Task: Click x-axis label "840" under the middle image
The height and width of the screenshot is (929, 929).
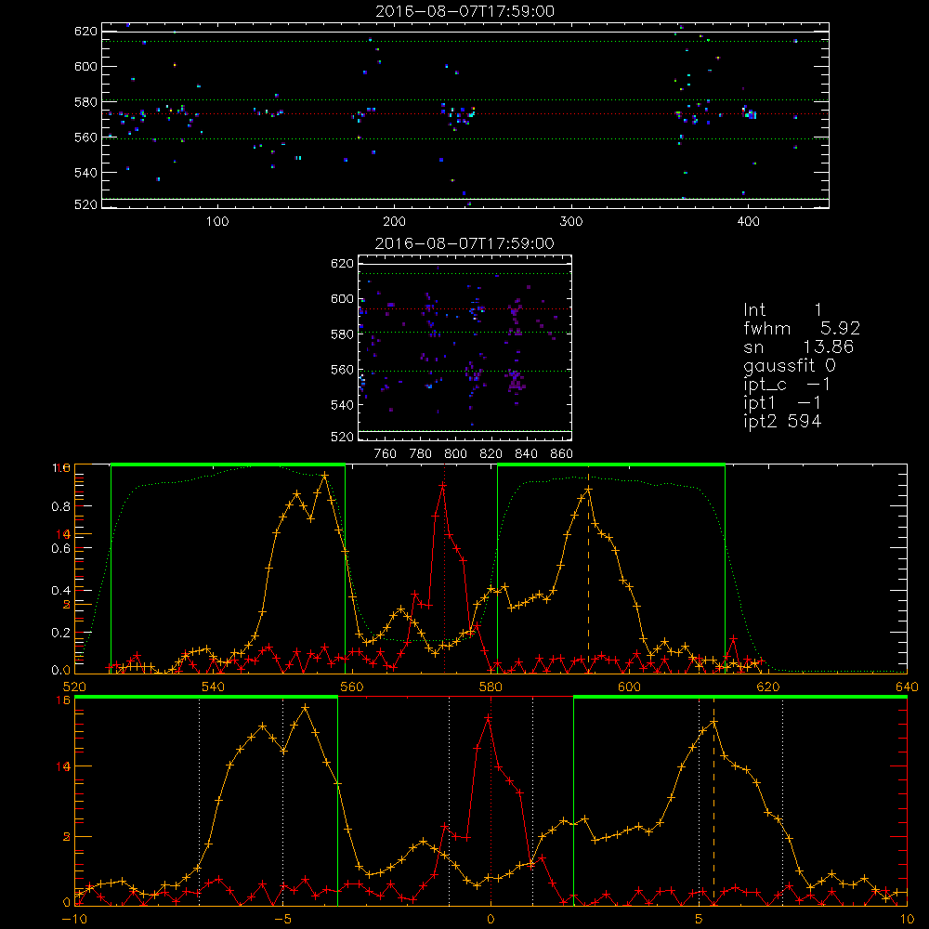Action: [x=526, y=454]
